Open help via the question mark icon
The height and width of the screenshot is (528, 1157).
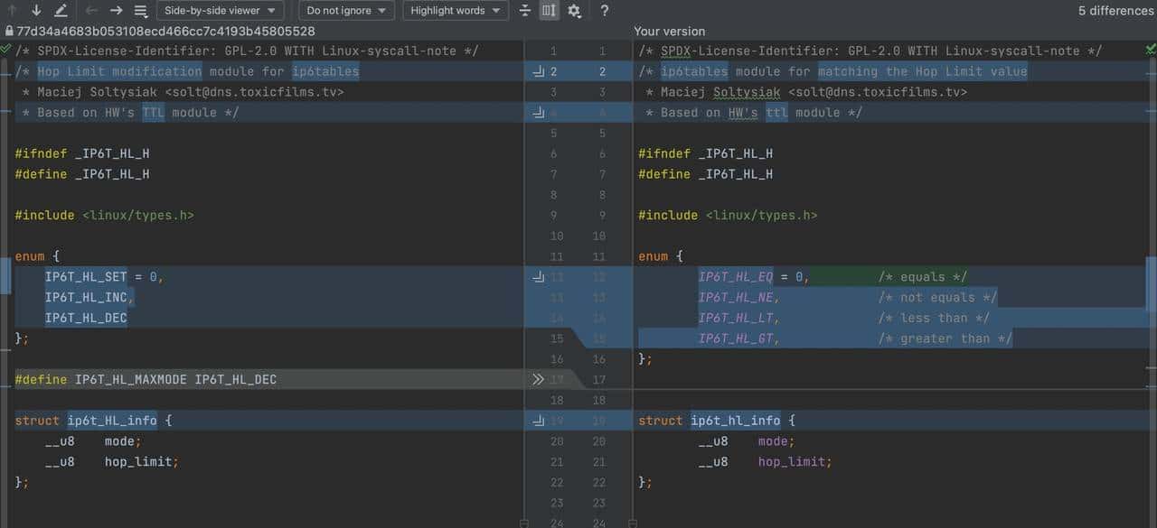604,10
